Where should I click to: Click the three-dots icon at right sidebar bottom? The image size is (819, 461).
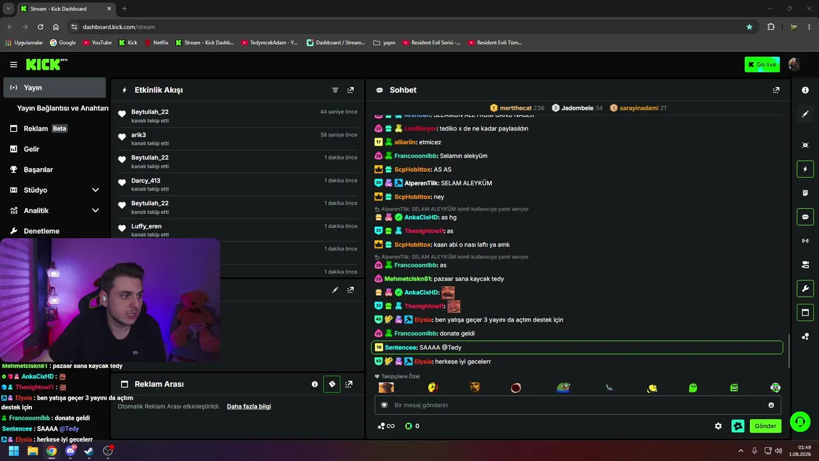[805, 337]
